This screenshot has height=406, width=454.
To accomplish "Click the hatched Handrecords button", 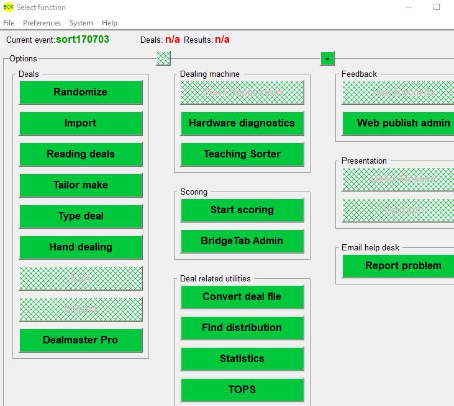I will (x=398, y=92).
